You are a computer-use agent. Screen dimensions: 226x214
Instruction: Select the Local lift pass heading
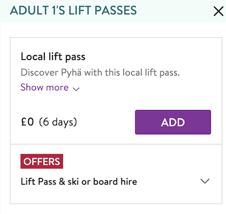pos(53,57)
